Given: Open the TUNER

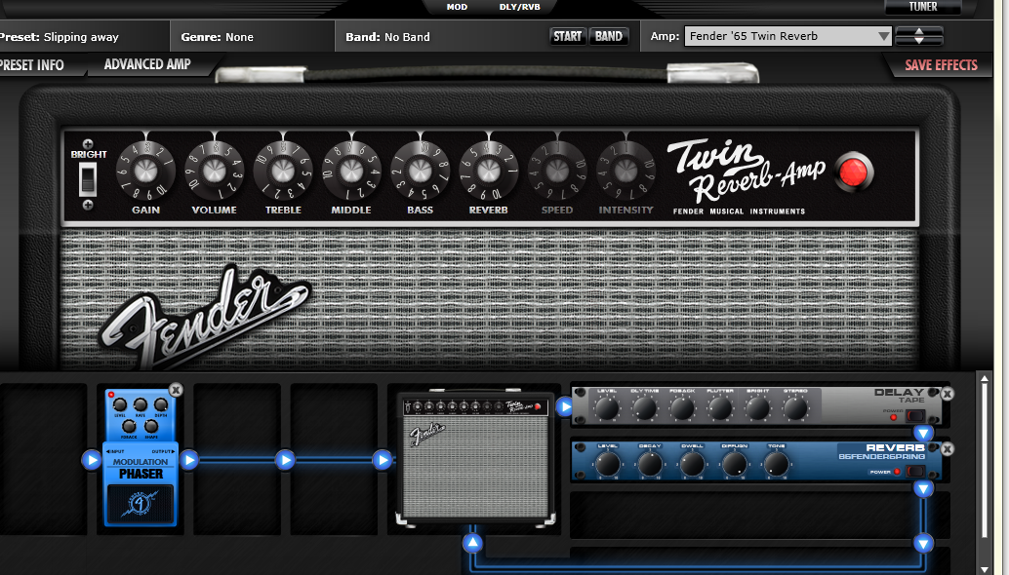Looking at the screenshot, I should 923,7.
